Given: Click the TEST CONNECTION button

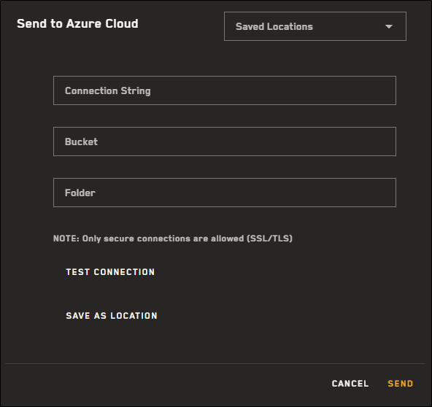Looking at the screenshot, I should (110, 272).
